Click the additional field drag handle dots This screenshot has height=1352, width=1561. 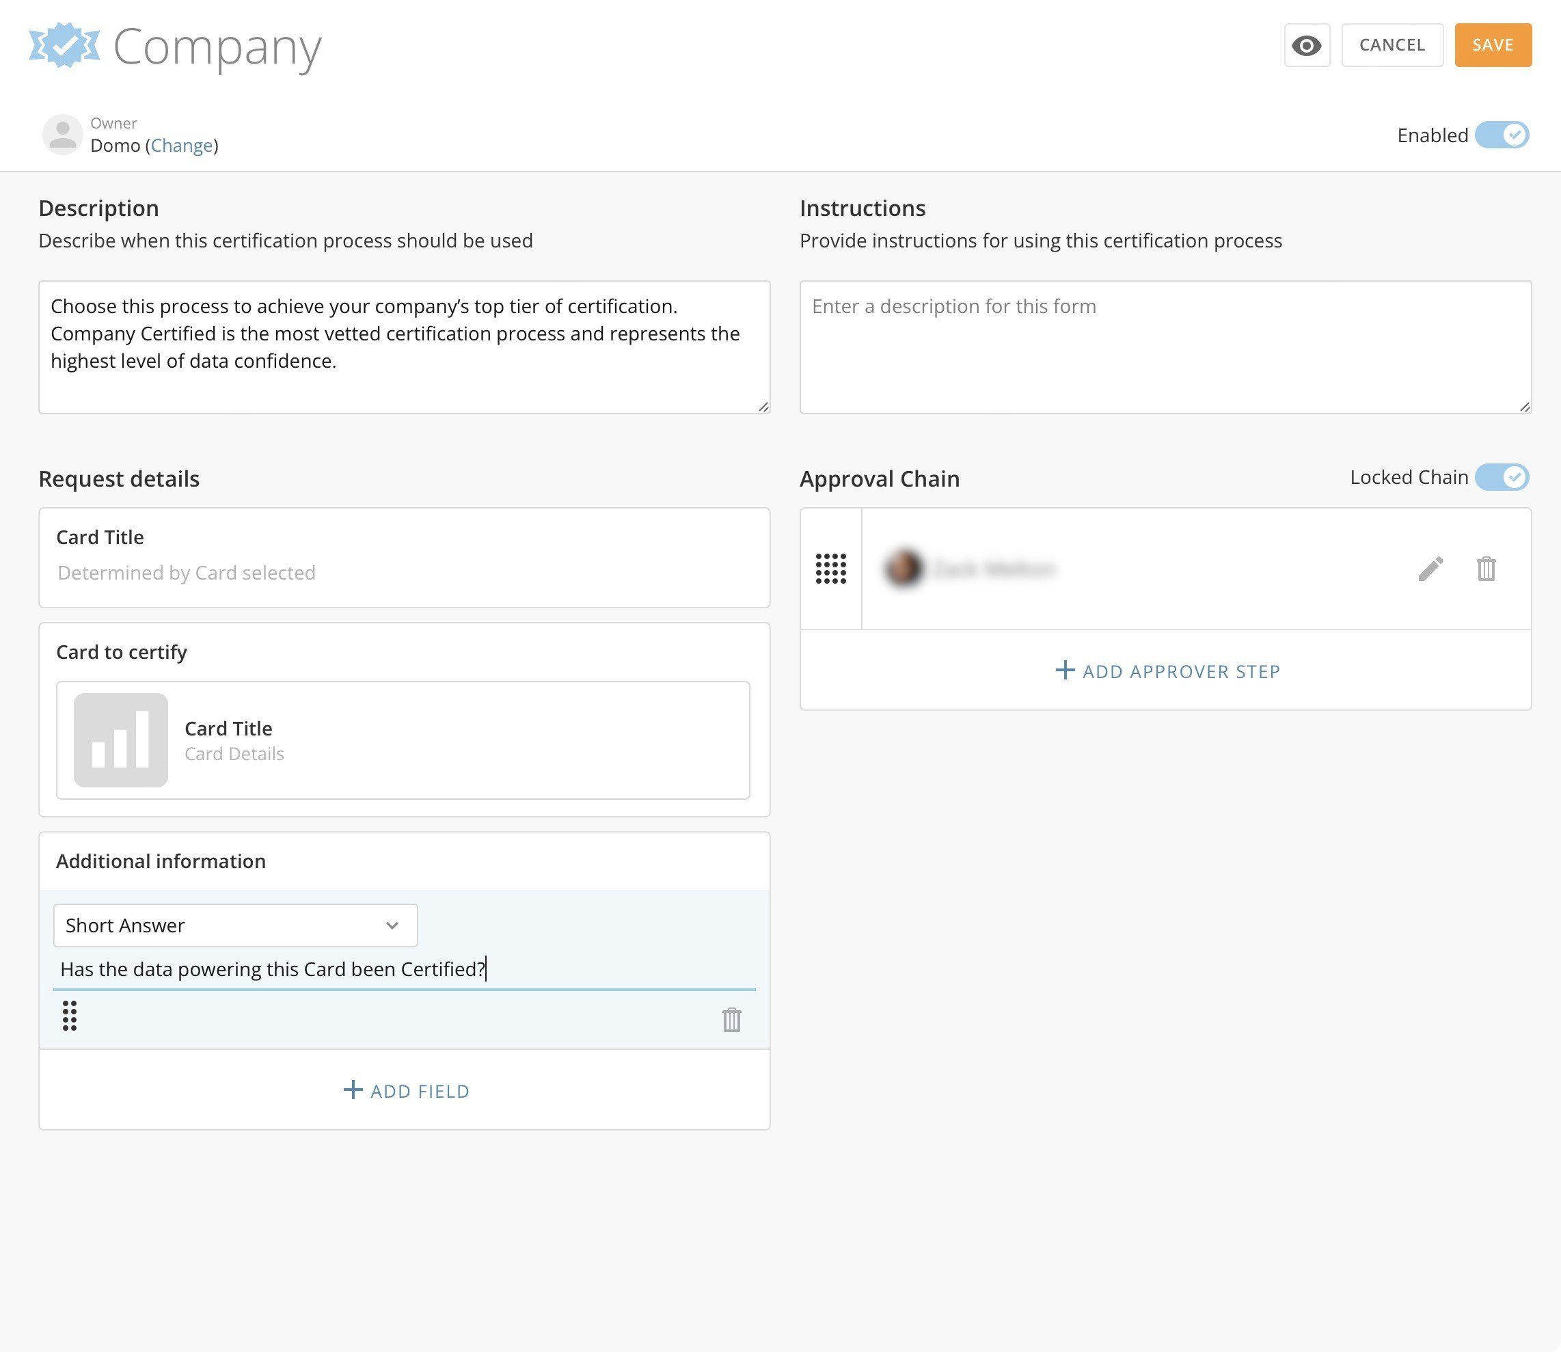tap(70, 1016)
